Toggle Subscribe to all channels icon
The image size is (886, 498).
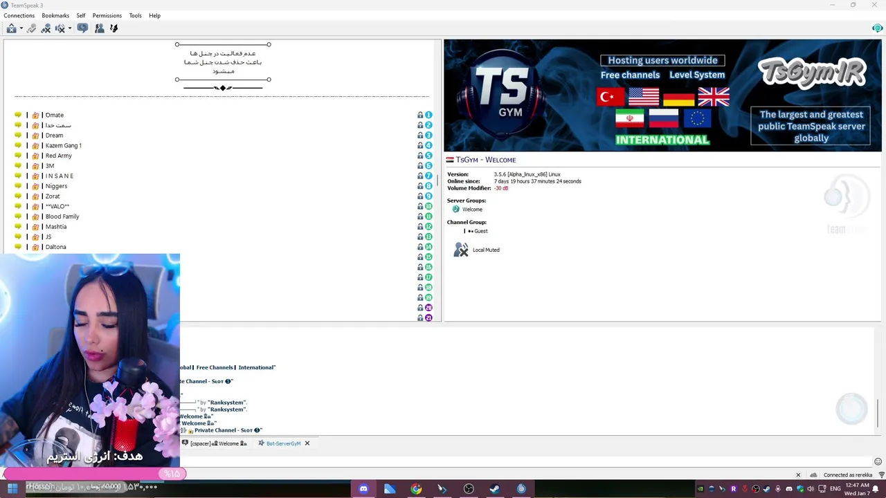tap(82, 28)
